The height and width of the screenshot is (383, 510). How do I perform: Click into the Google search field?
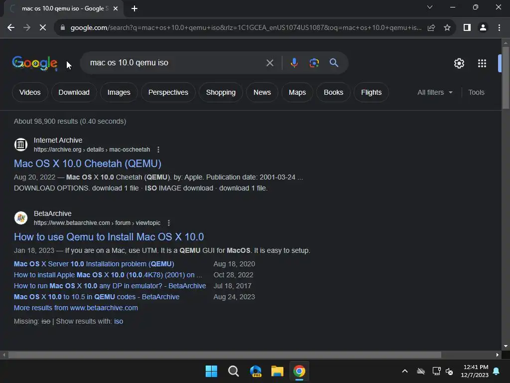pos(176,63)
